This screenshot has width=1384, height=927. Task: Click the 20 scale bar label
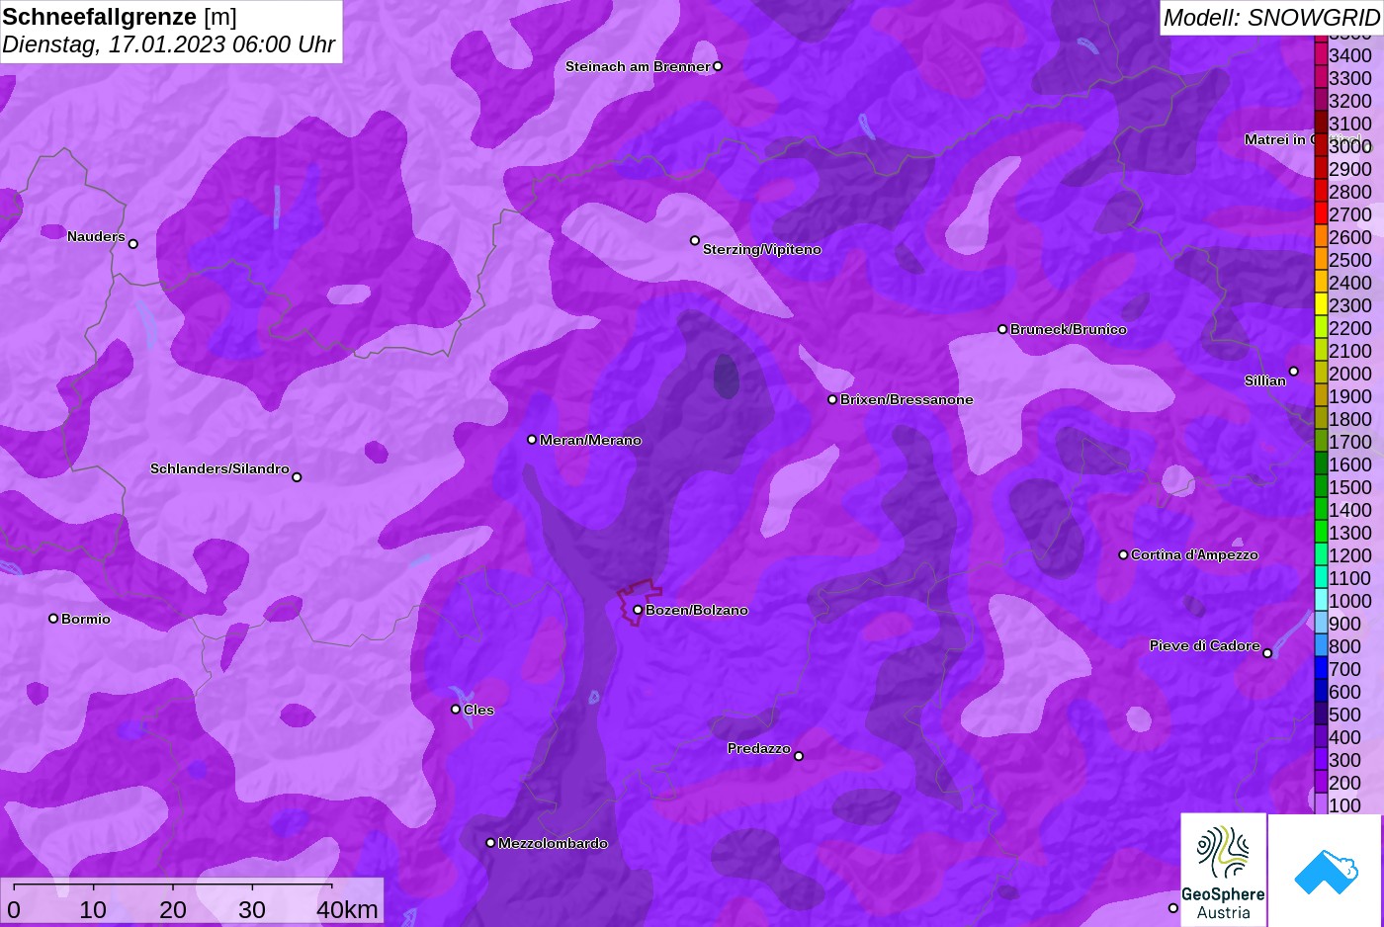(x=173, y=909)
